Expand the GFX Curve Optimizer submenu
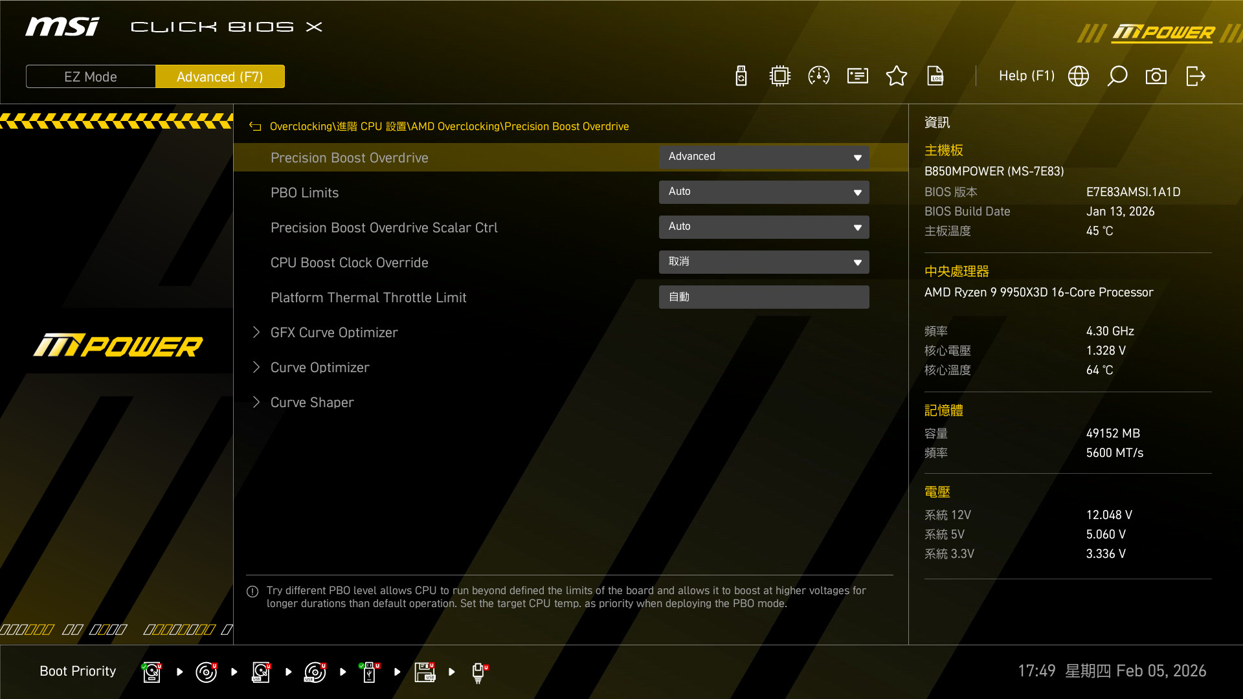Image resolution: width=1243 pixels, height=699 pixels. [334, 333]
